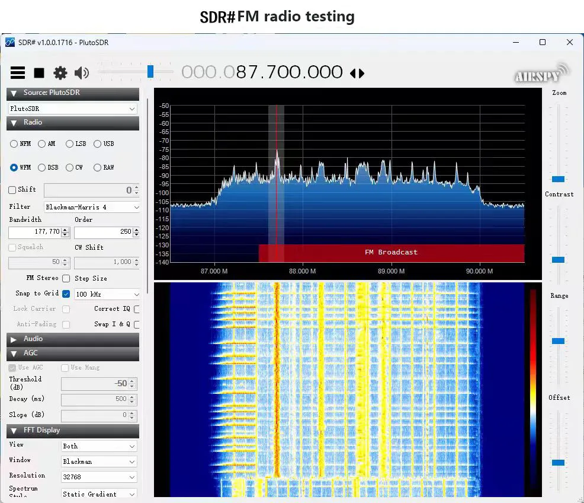Screen dimensions: 584x503
Task: Click the Zoom slider handle
Action: coord(559,179)
